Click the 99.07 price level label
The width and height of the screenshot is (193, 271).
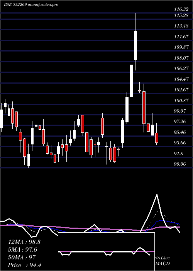180,111
